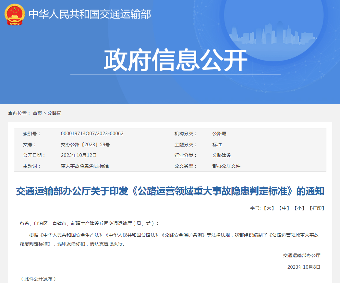The height and width of the screenshot is (283, 340).
Task: Set font size to 大
Action: point(269,208)
